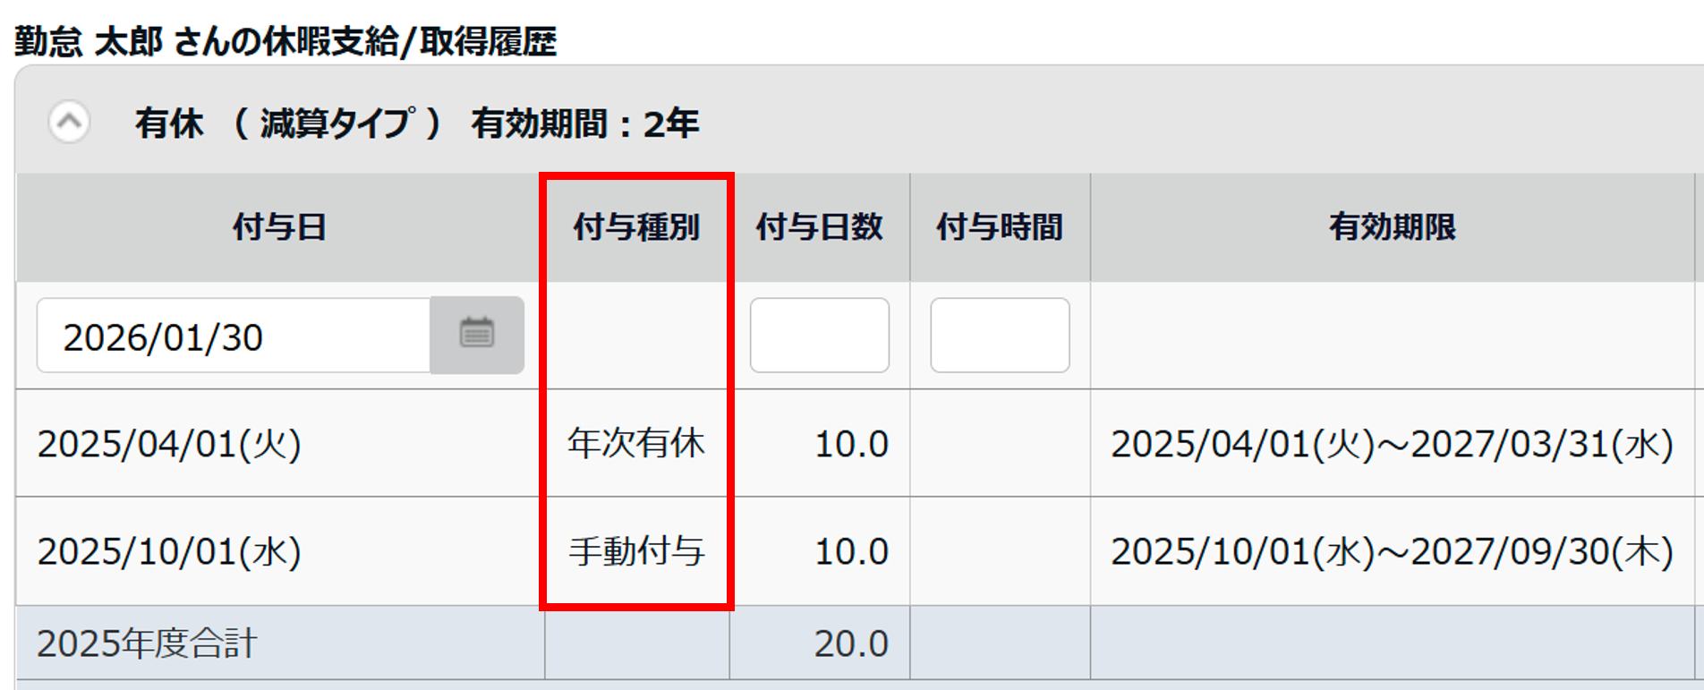1704x690 pixels.
Task: Open the calendar date picker icon
Action: click(477, 335)
